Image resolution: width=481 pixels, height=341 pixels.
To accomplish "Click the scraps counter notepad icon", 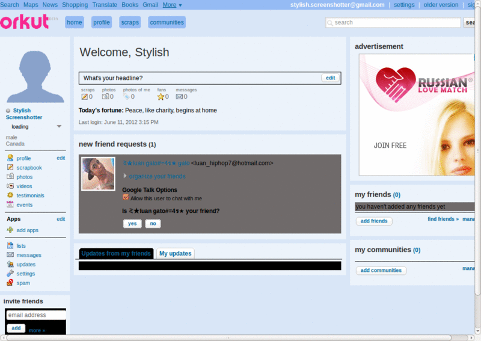I will pyautogui.click(x=84, y=97).
